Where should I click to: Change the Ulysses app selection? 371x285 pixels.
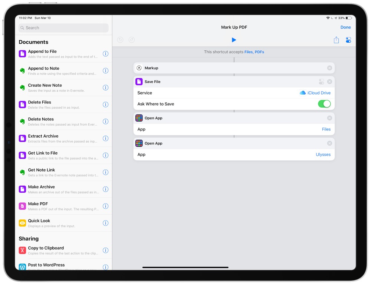click(x=323, y=155)
